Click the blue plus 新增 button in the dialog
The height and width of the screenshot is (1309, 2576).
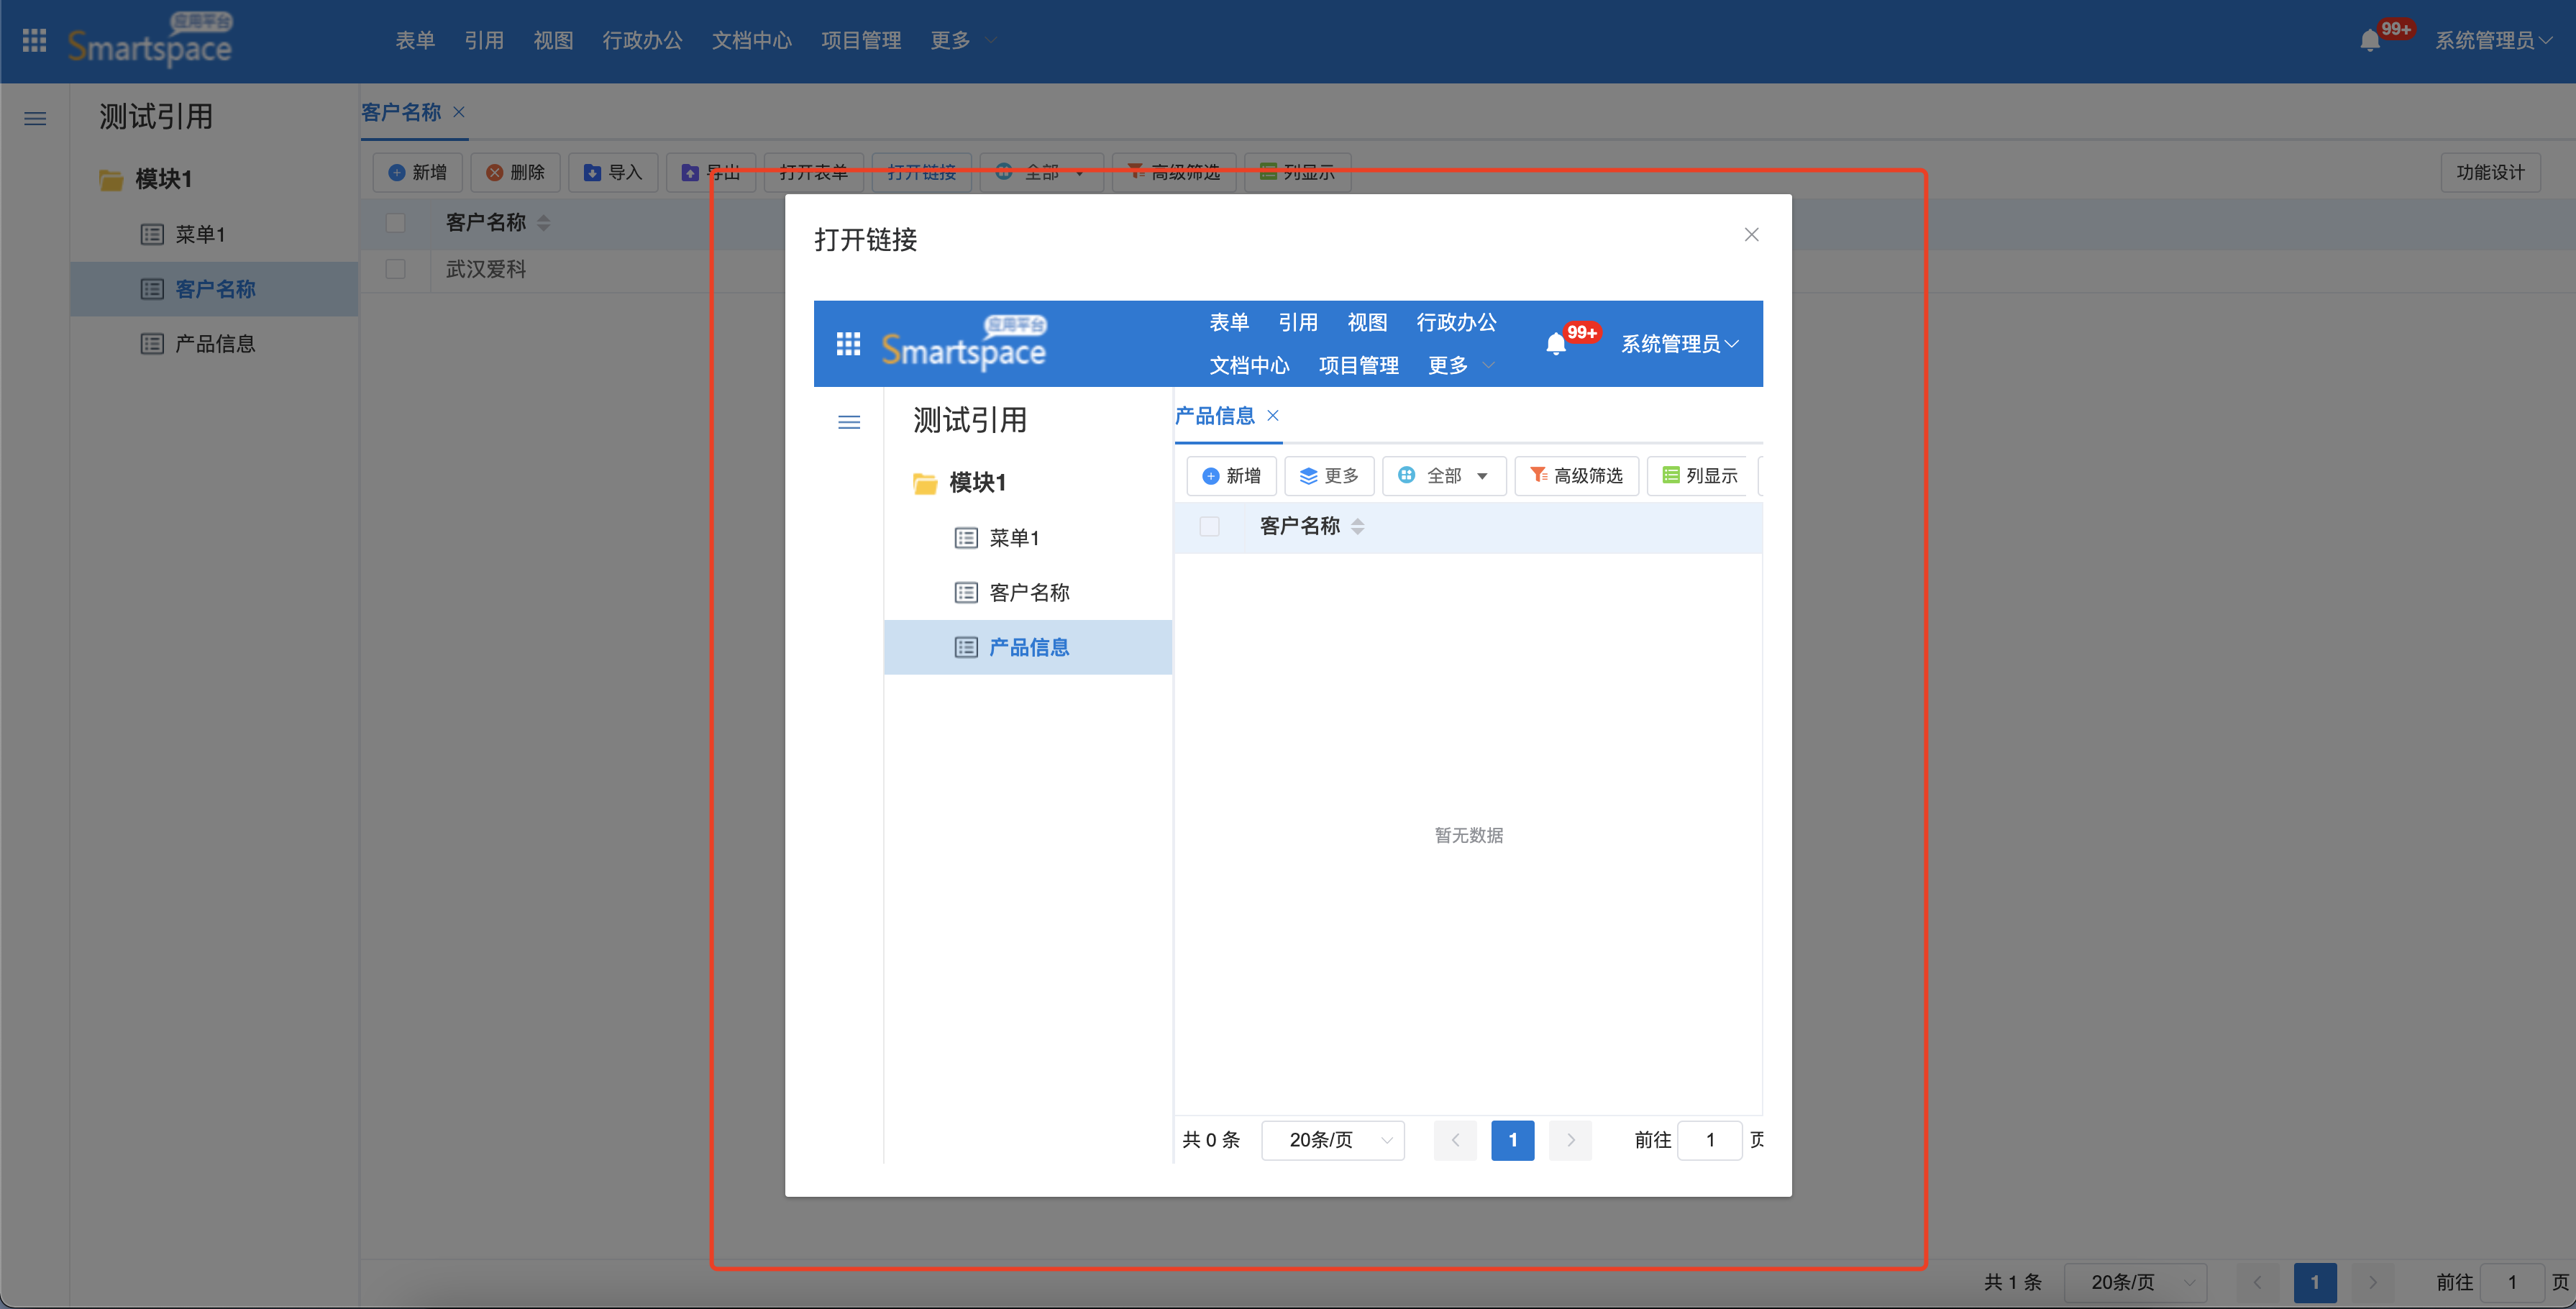[1231, 476]
